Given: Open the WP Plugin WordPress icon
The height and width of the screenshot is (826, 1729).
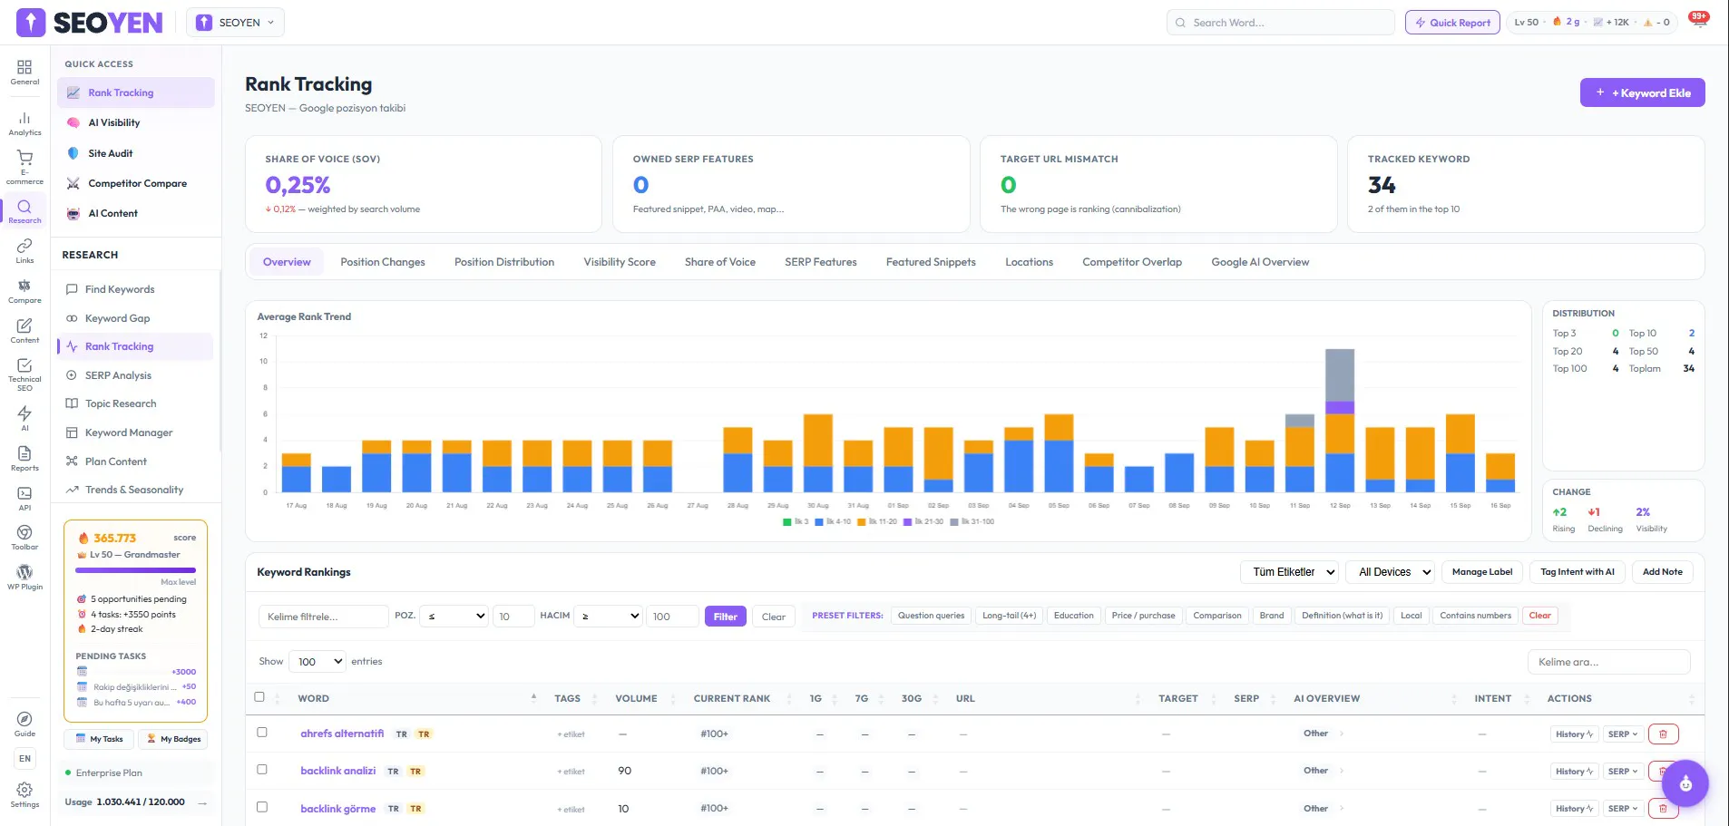Looking at the screenshot, I should [24, 577].
